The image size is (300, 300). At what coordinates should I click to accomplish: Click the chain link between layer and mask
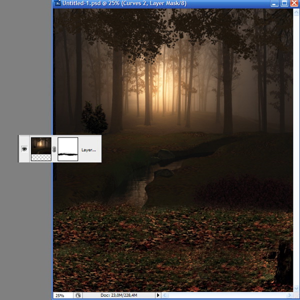54,149
